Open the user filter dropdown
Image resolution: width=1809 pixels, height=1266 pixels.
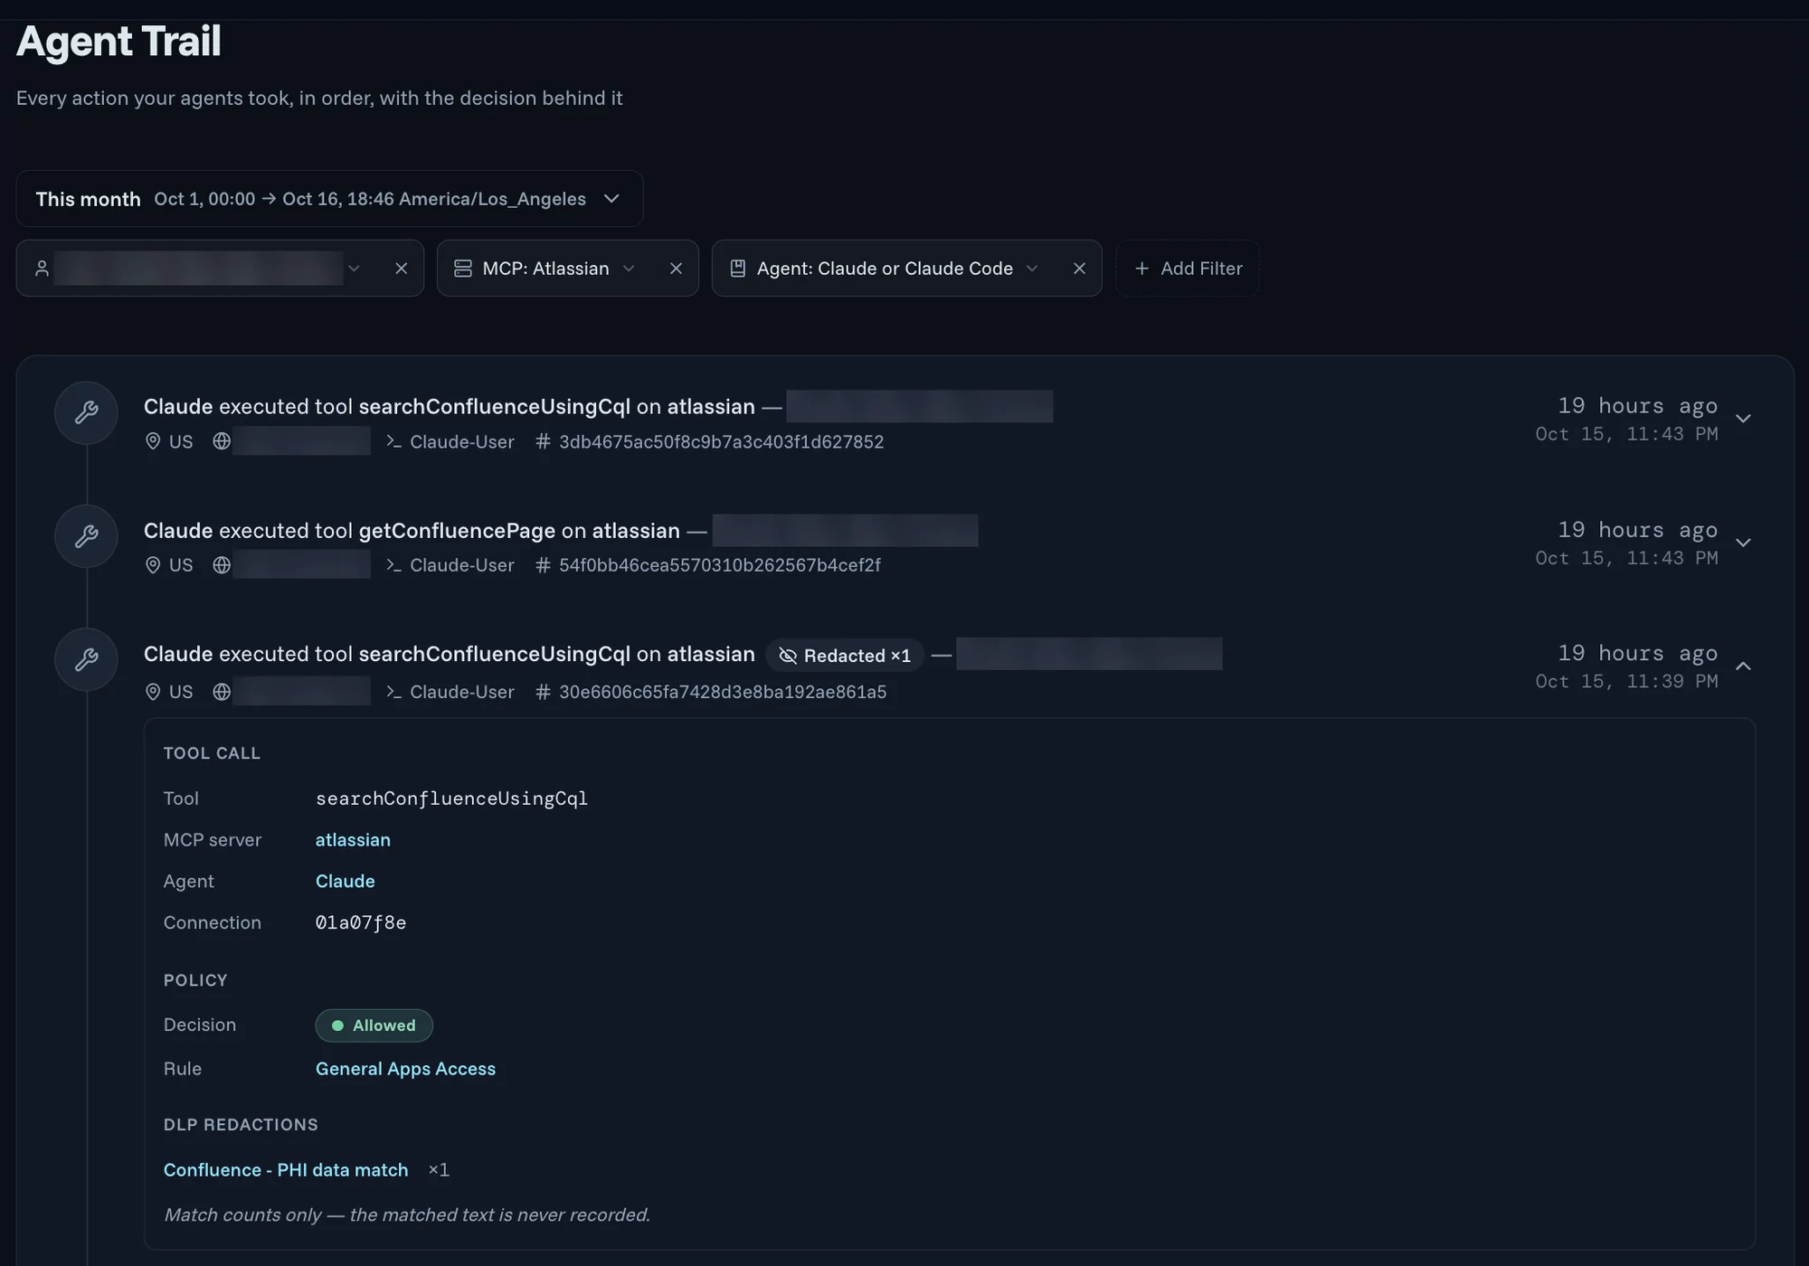[354, 269]
